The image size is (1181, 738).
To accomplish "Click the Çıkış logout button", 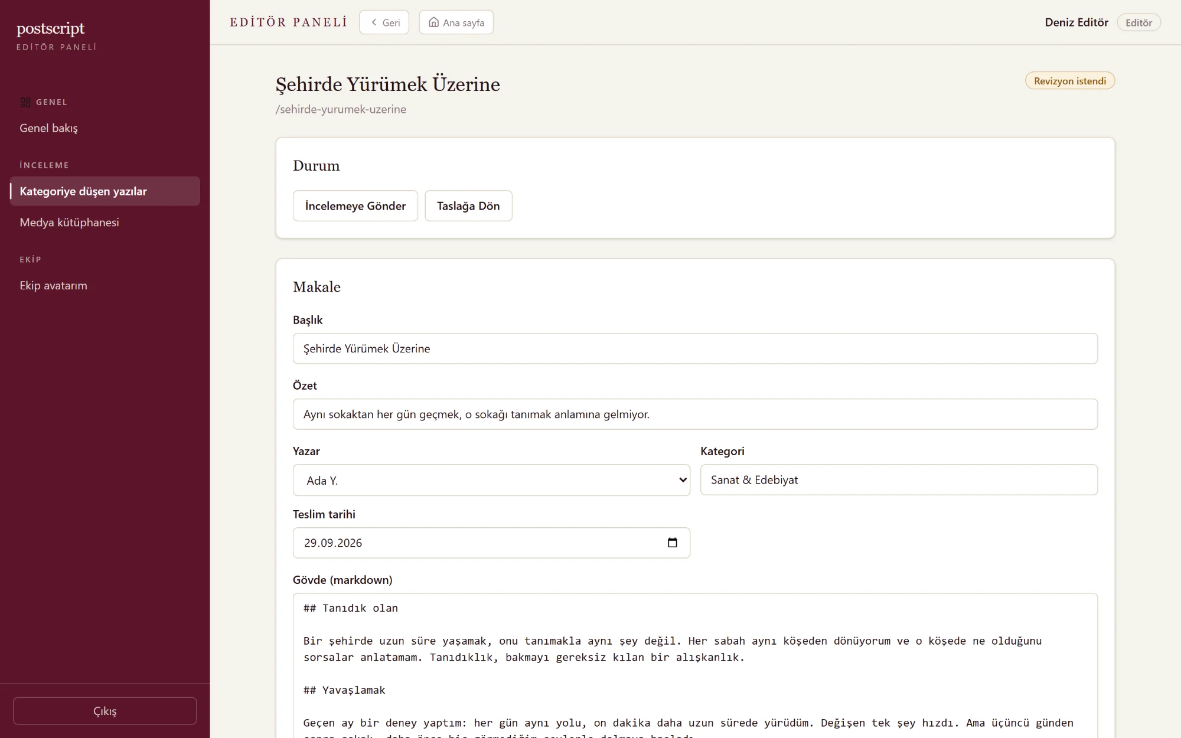I will [105, 711].
